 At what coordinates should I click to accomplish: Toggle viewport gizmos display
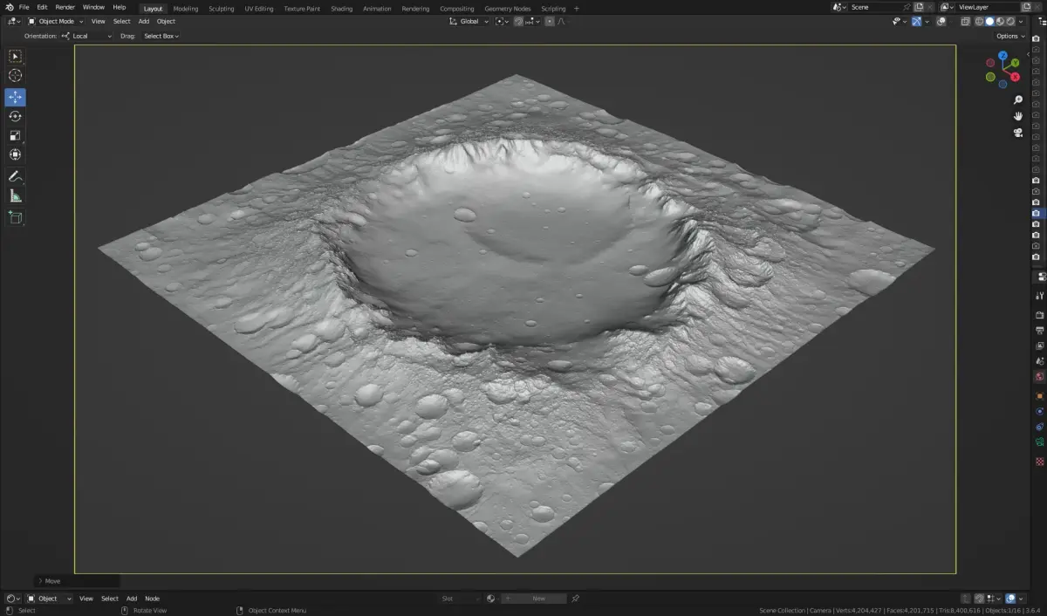pos(917,21)
